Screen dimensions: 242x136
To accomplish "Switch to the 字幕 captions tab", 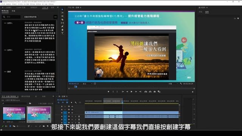I will point(14,11).
